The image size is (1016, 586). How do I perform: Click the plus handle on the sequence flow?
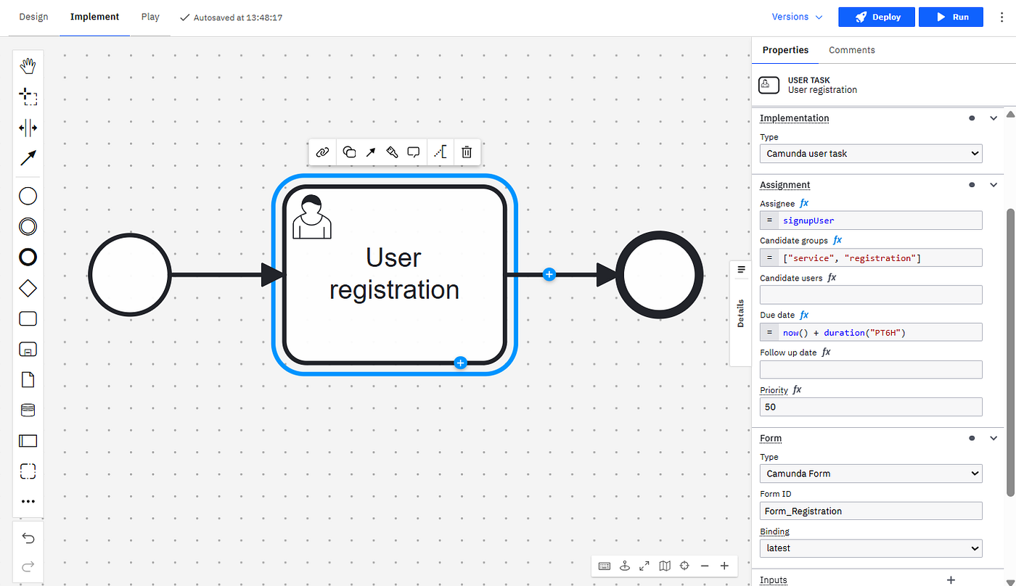click(x=549, y=275)
